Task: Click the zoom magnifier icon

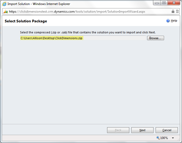Action: (158, 138)
